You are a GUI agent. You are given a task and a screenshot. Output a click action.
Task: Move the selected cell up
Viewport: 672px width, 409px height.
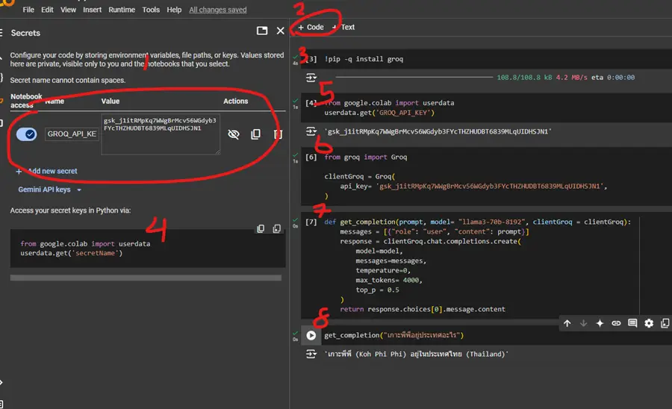tap(567, 323)
